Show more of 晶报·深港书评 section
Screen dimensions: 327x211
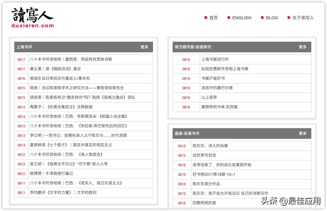click(303, 133)
